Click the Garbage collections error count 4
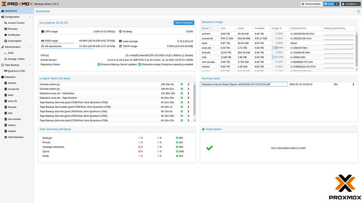 (x=141, y=147)
